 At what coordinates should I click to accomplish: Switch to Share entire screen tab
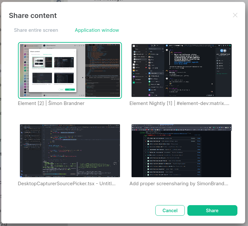point(36,30)
